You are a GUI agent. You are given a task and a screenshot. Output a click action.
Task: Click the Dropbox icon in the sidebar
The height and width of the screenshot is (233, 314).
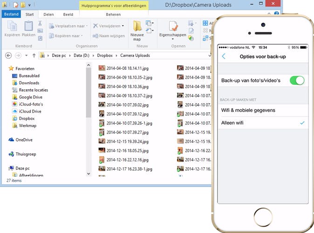(15, 119)
